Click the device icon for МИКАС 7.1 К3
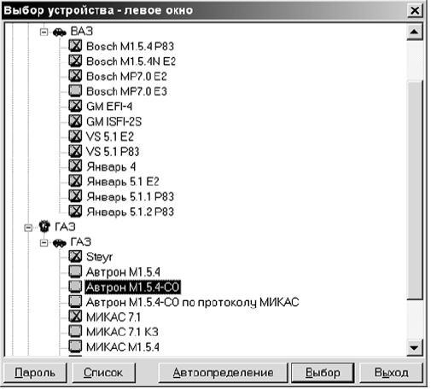This screenshot has width=431, height=389. (75, 332)
